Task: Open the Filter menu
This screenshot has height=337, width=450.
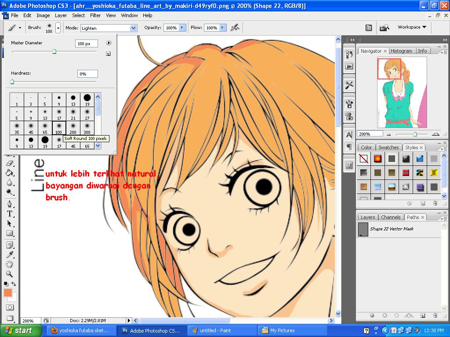Action: tap(95, 15)
